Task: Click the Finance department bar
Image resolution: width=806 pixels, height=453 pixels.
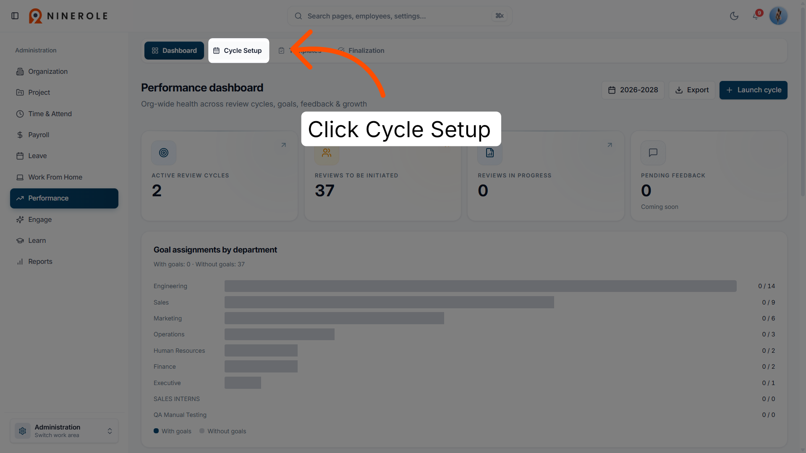Action: pyautogui.click(x=261, y=366)
